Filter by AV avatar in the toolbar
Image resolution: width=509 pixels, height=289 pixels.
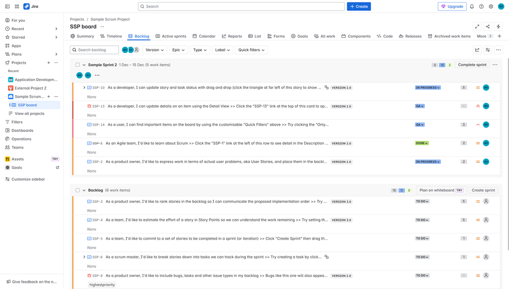(x=130, y=50)
